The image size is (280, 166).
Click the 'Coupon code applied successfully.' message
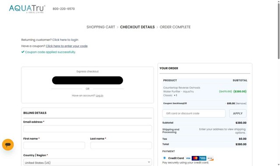coord(50,52)
